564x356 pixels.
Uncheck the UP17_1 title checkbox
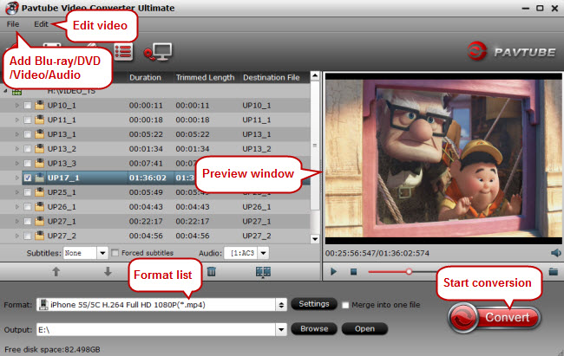(28, 178)
